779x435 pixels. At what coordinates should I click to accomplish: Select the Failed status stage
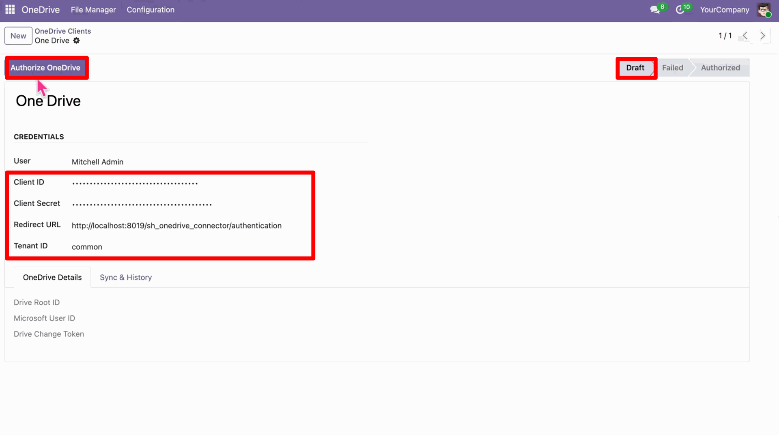673,68
